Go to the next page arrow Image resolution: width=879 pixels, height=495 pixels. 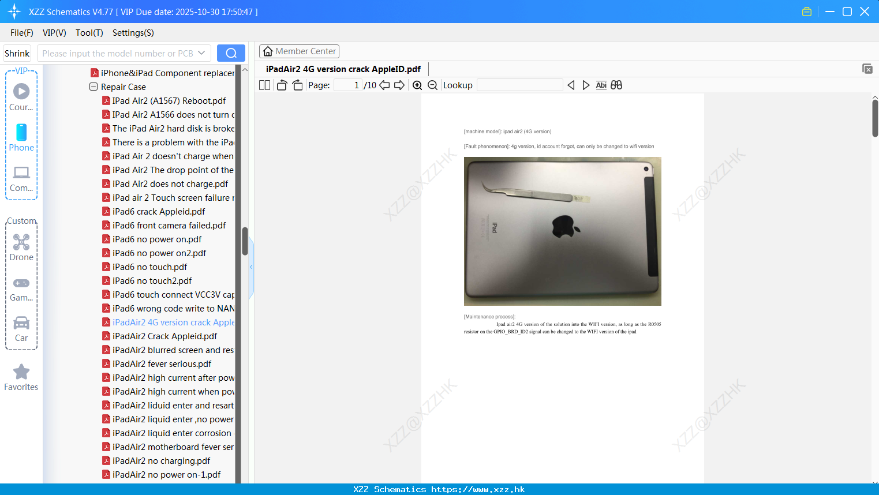click(399, 85)
